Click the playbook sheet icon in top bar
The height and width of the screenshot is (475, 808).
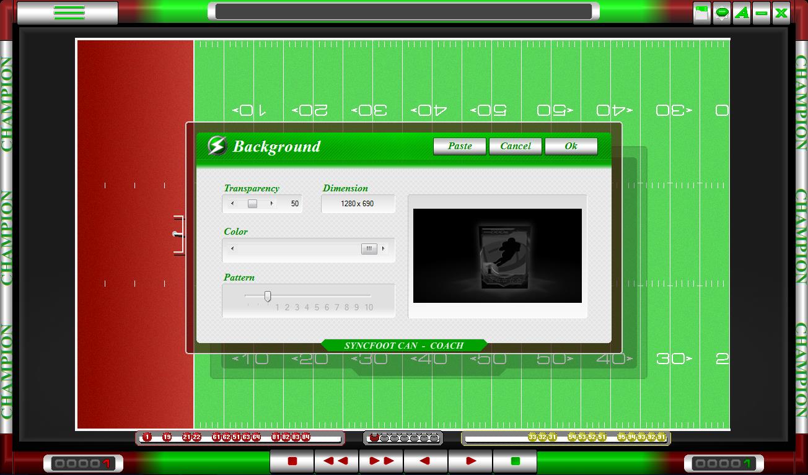tap(701, 13)
